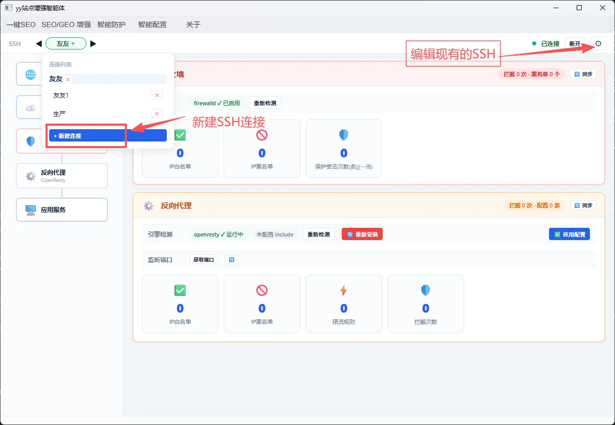Click 同步 button in 反向代理 panel
The height and width of the screenshot is (425, 615).
pyautogui.click(x=583, y=205)
